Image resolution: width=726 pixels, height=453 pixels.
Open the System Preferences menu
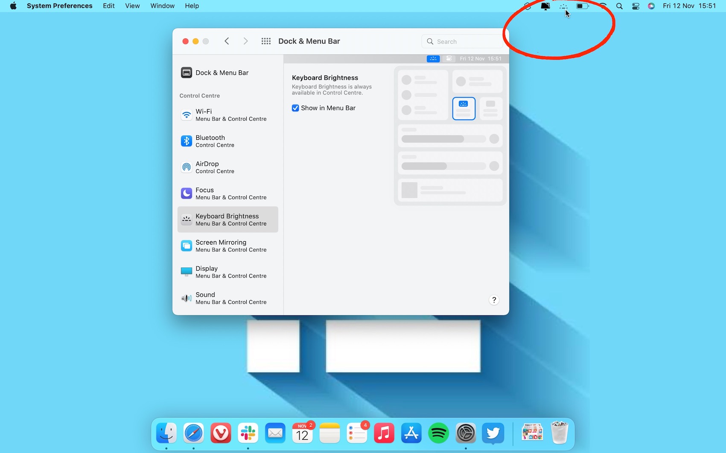[x=59, y=6]
